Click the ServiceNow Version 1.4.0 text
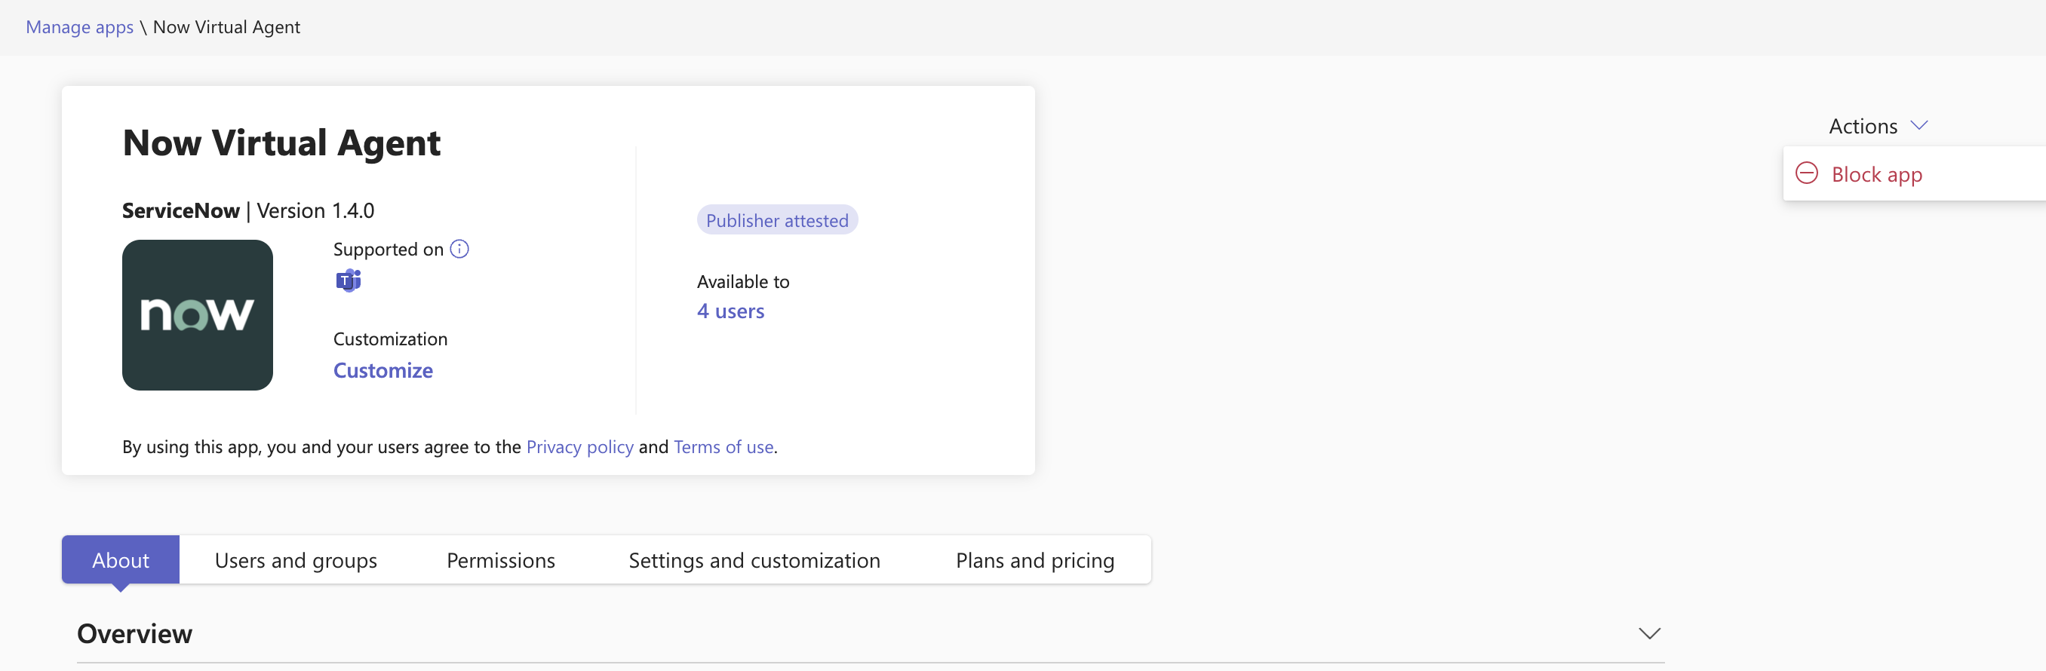 (x=247, y=210)
